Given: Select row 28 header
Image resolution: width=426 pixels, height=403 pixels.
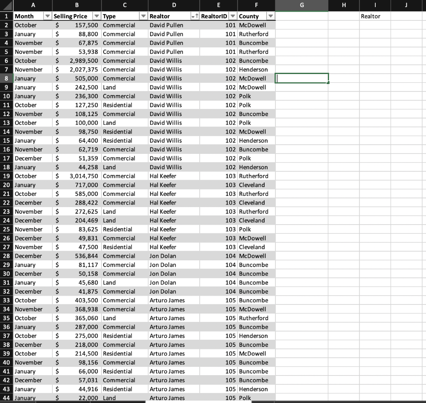Looking at the screenshot, I should point(7,256).
